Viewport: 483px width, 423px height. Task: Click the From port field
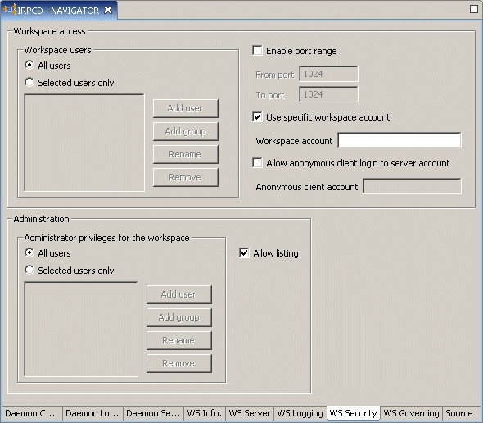point(328,74)
